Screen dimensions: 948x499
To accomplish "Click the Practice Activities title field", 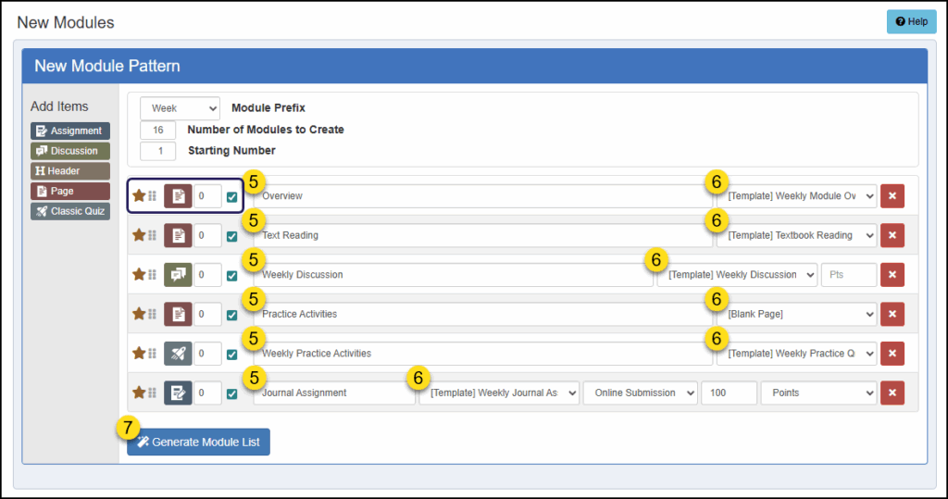I will [483, 314].
